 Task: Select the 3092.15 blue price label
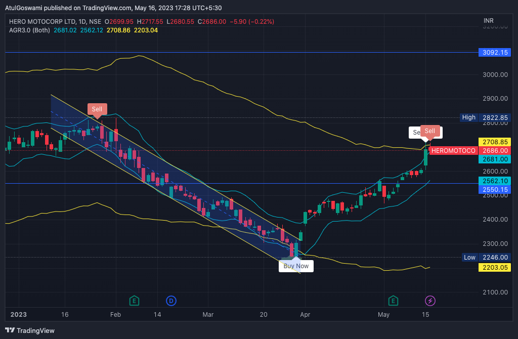(495, 53)
